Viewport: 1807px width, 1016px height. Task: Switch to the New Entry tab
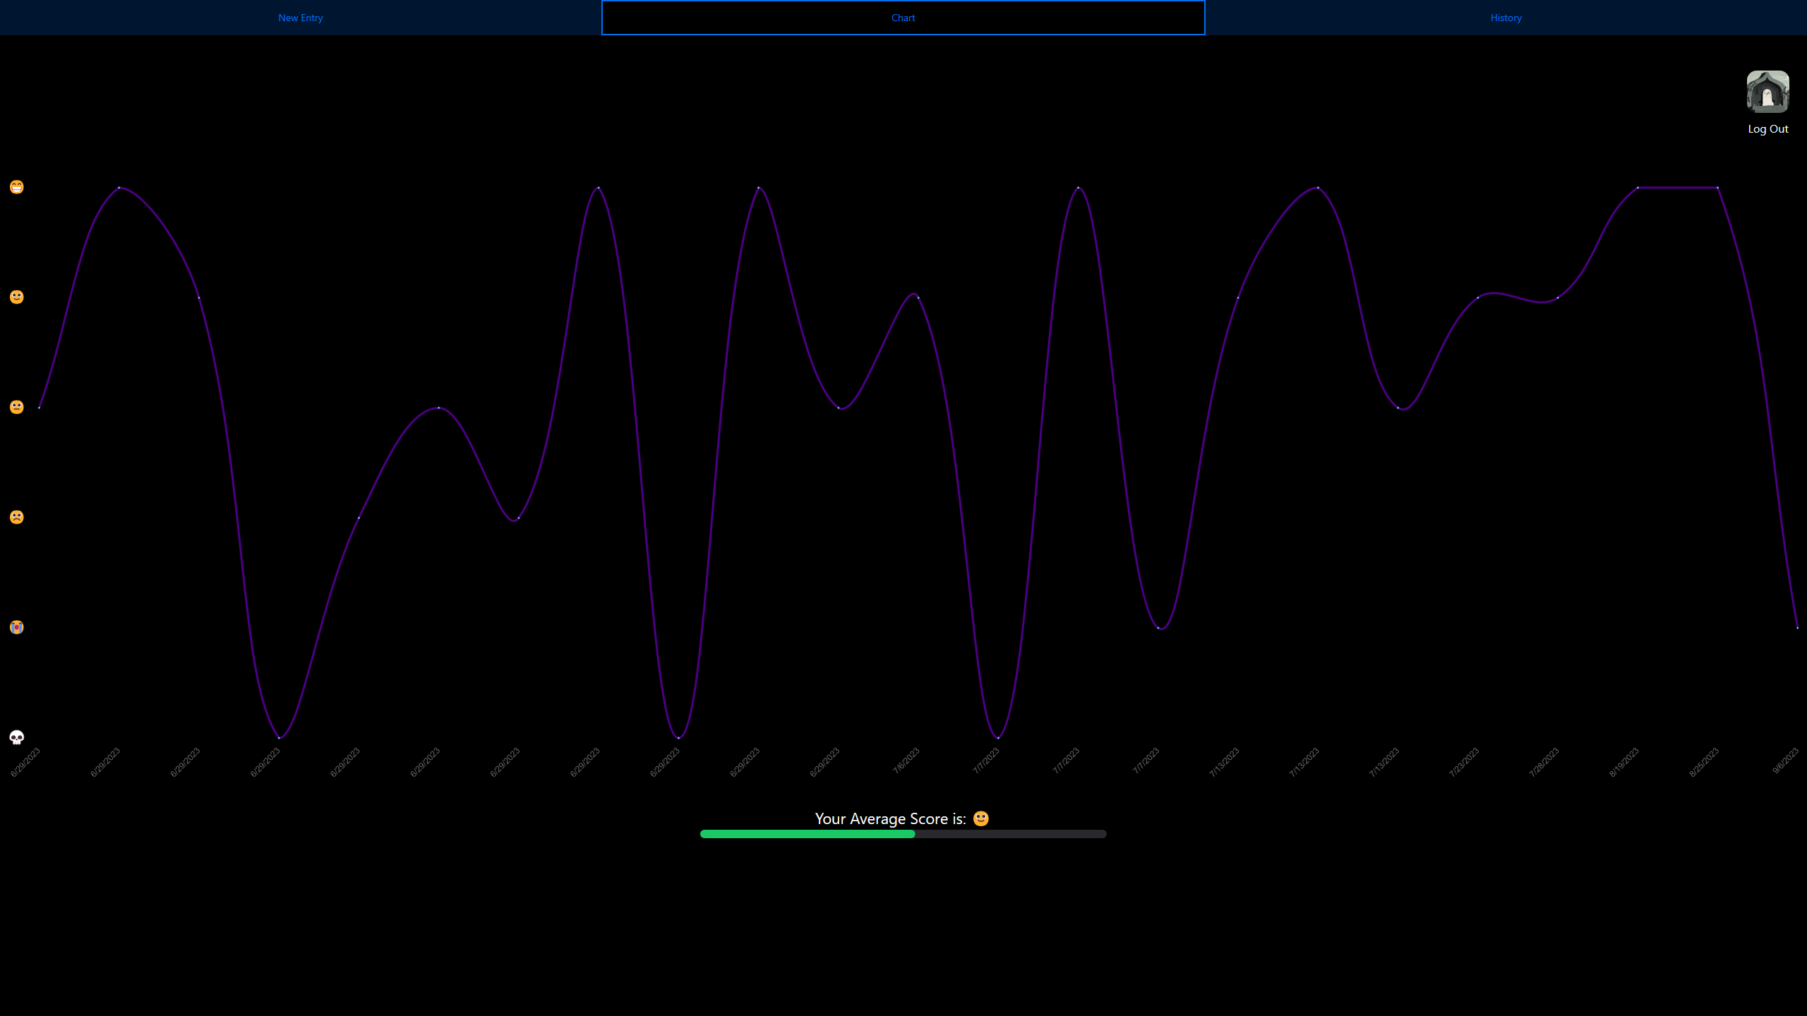coord(301,18)
